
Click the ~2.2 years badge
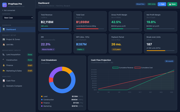click(x=116, y=50)
